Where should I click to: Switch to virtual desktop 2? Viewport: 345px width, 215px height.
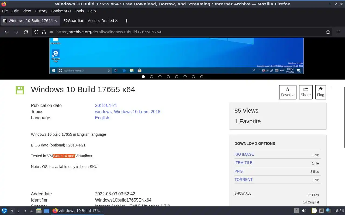click(18, 211)
